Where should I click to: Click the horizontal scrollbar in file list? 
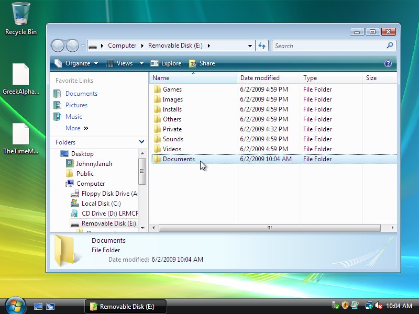270,228
